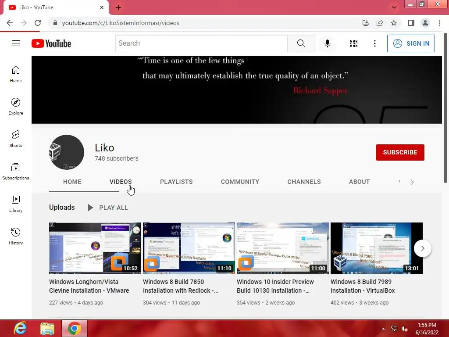Go back in Chrome
The width and height of the screenshot is (449, 337).
[10, 23]
